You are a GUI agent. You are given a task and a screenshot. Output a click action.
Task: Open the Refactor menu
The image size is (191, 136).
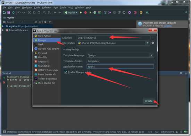point(47,8)
